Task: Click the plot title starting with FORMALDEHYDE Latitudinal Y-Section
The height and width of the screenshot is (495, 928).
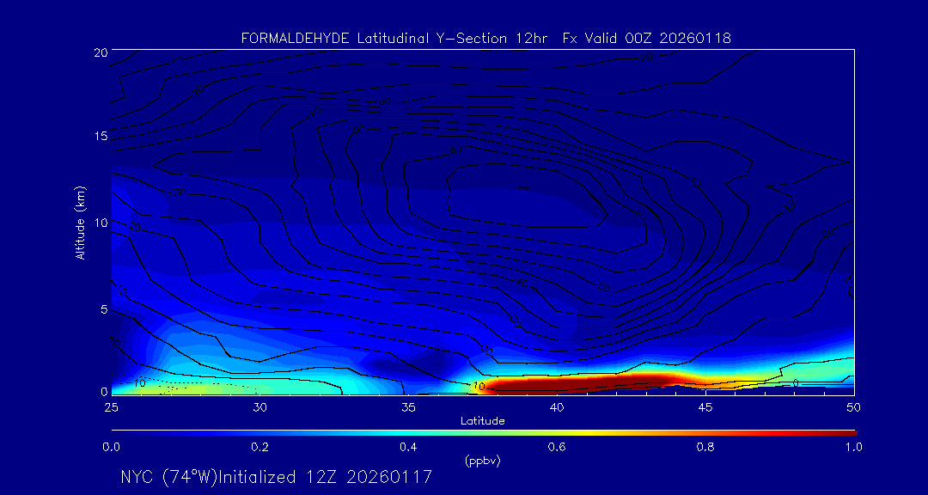Action: [x=485, y=39]
